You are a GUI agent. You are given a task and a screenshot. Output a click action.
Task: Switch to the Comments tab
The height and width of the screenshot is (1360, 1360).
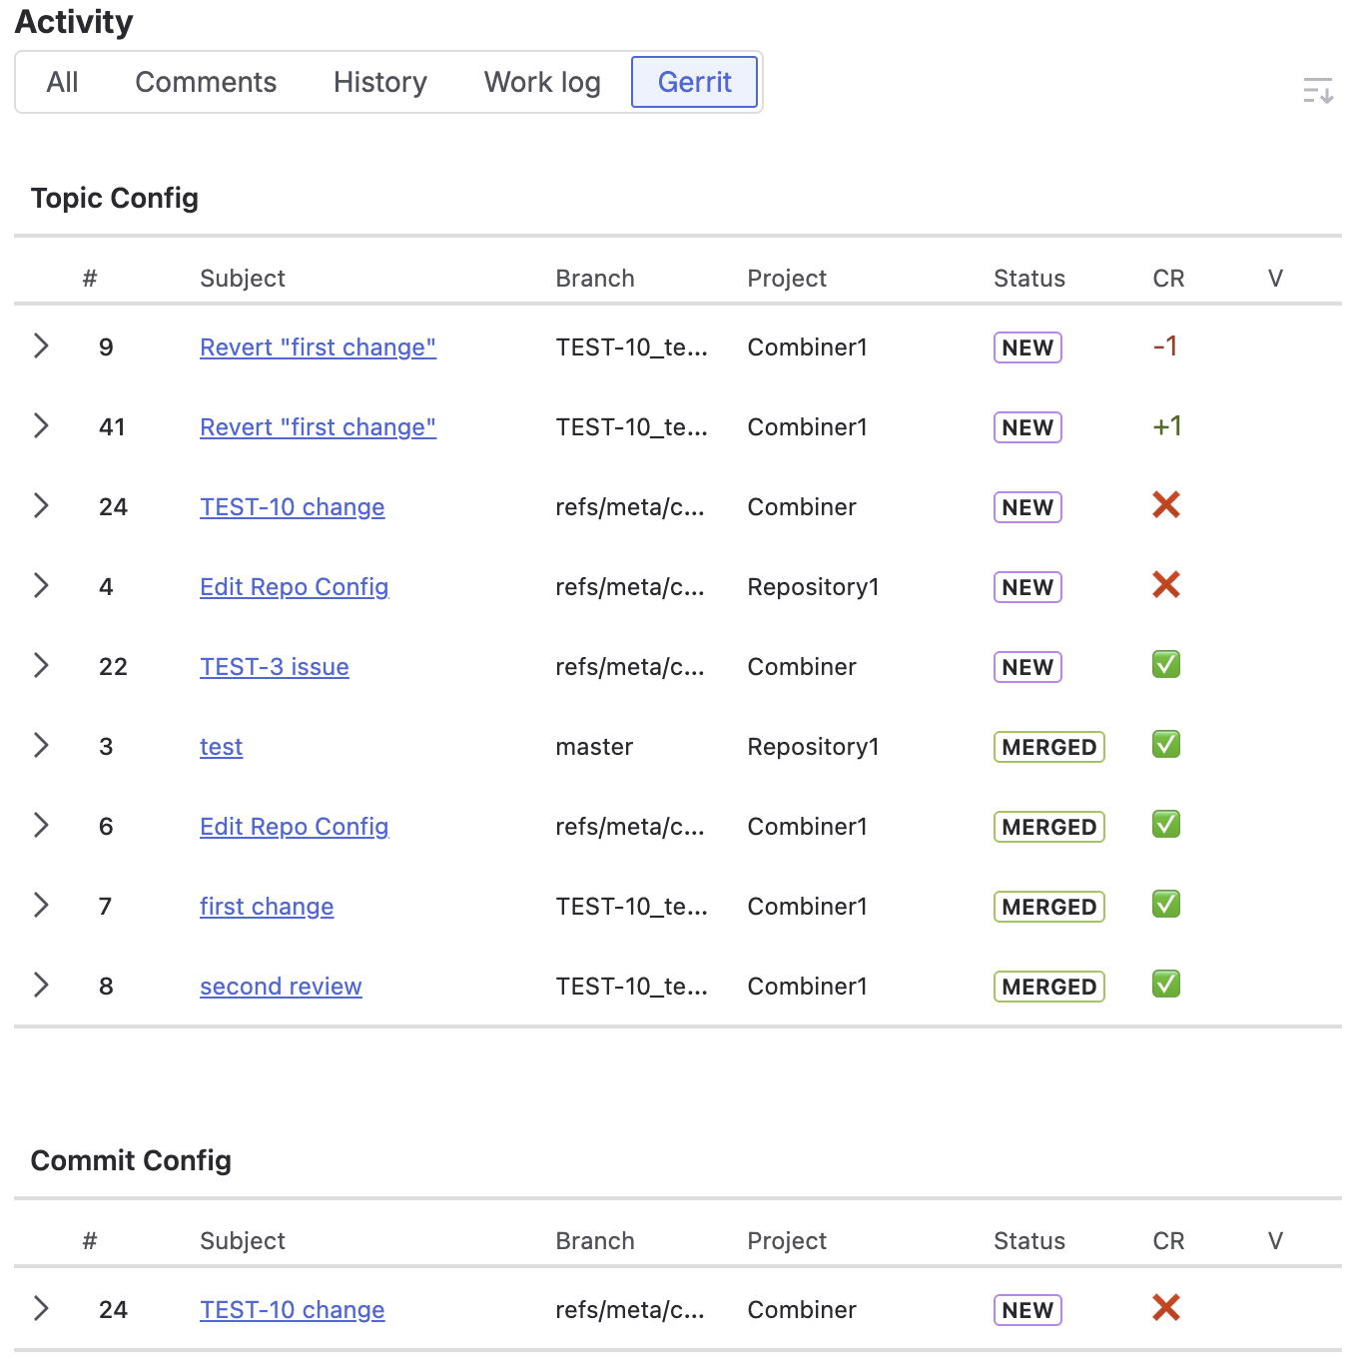point(206,82)
